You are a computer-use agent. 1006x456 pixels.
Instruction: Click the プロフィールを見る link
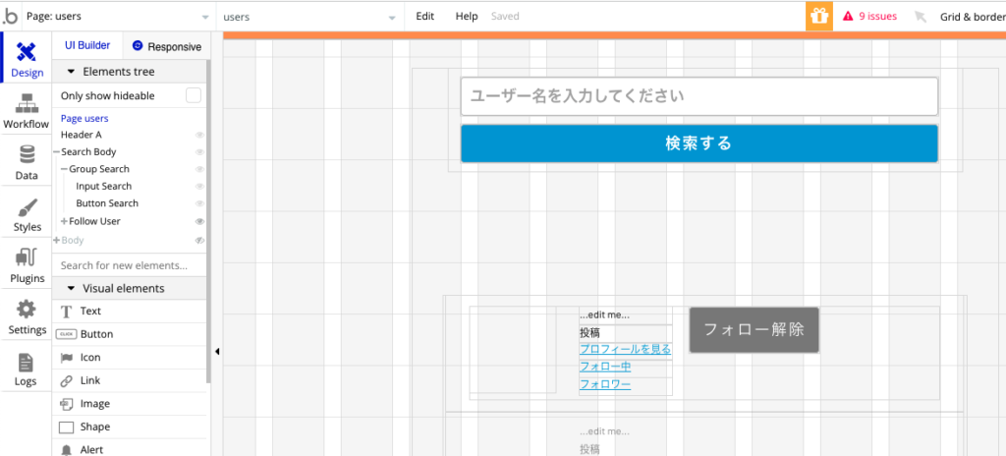point(625,350)
